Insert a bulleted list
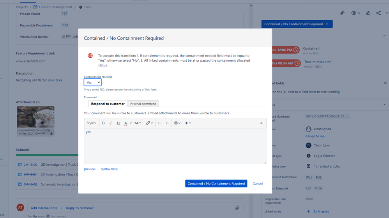389x218 pixels. pos(160,123)
